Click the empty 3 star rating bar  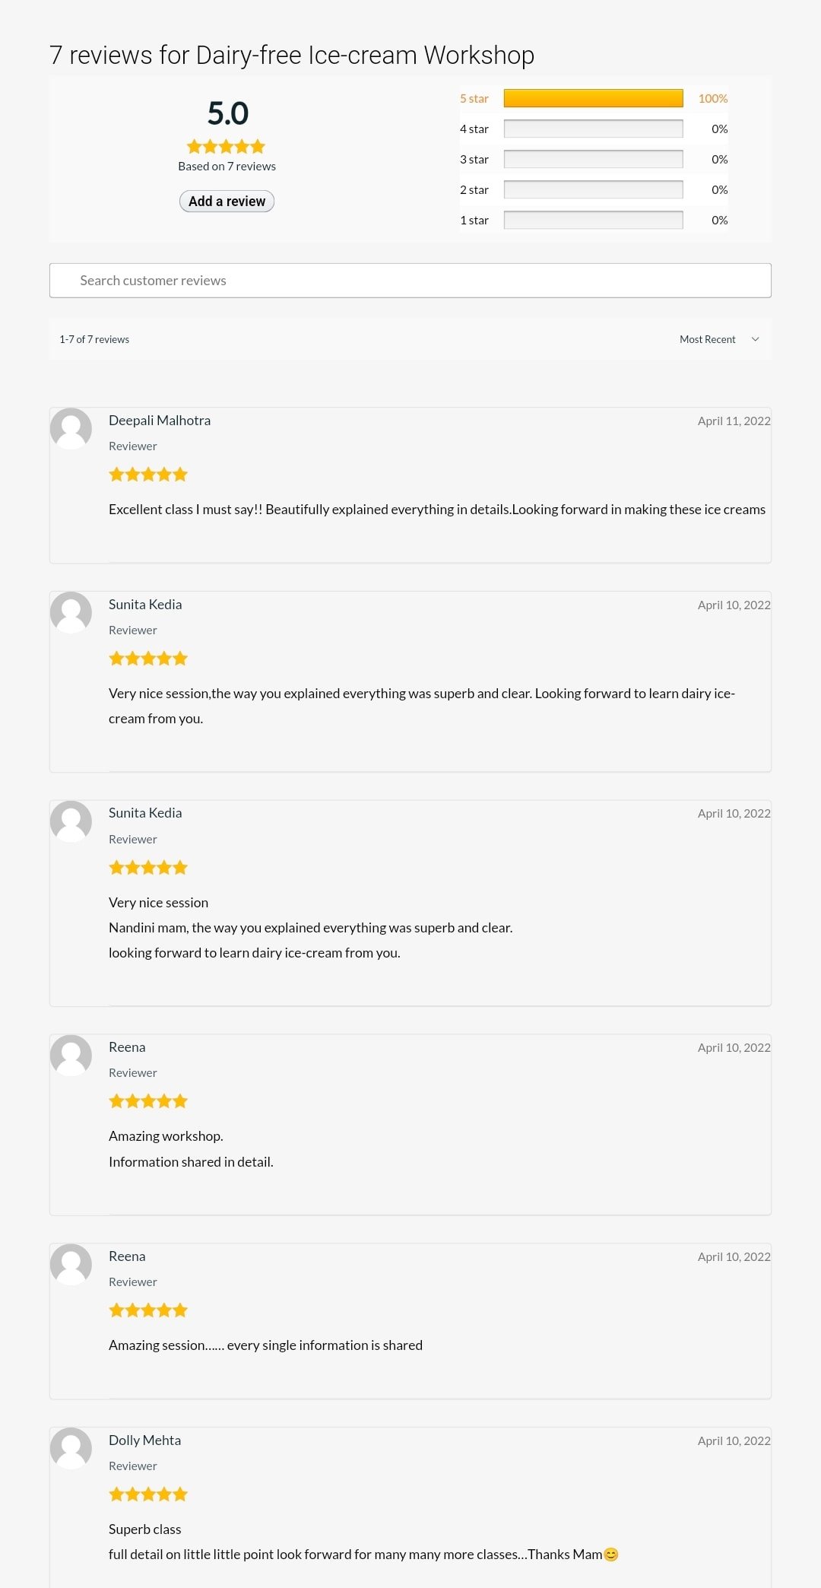[593, 160]
